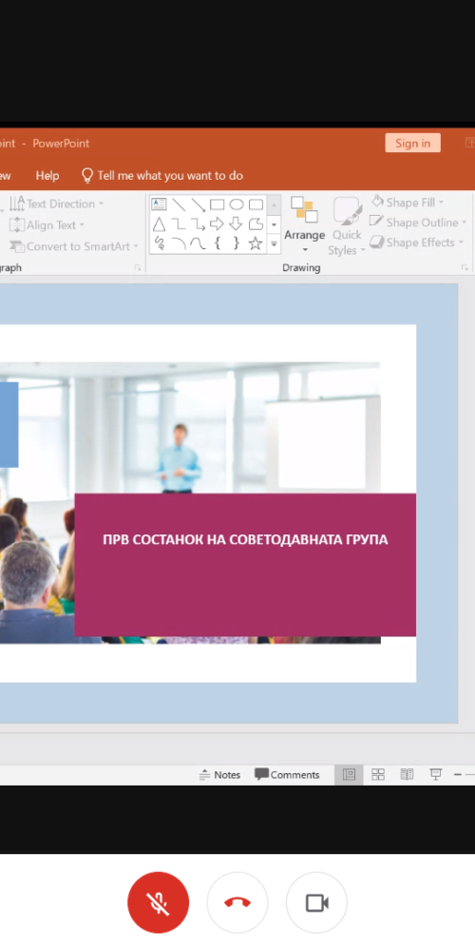Pick the five-point star shape
Viewport: 475px width, 951px height.
click(256, 243)
